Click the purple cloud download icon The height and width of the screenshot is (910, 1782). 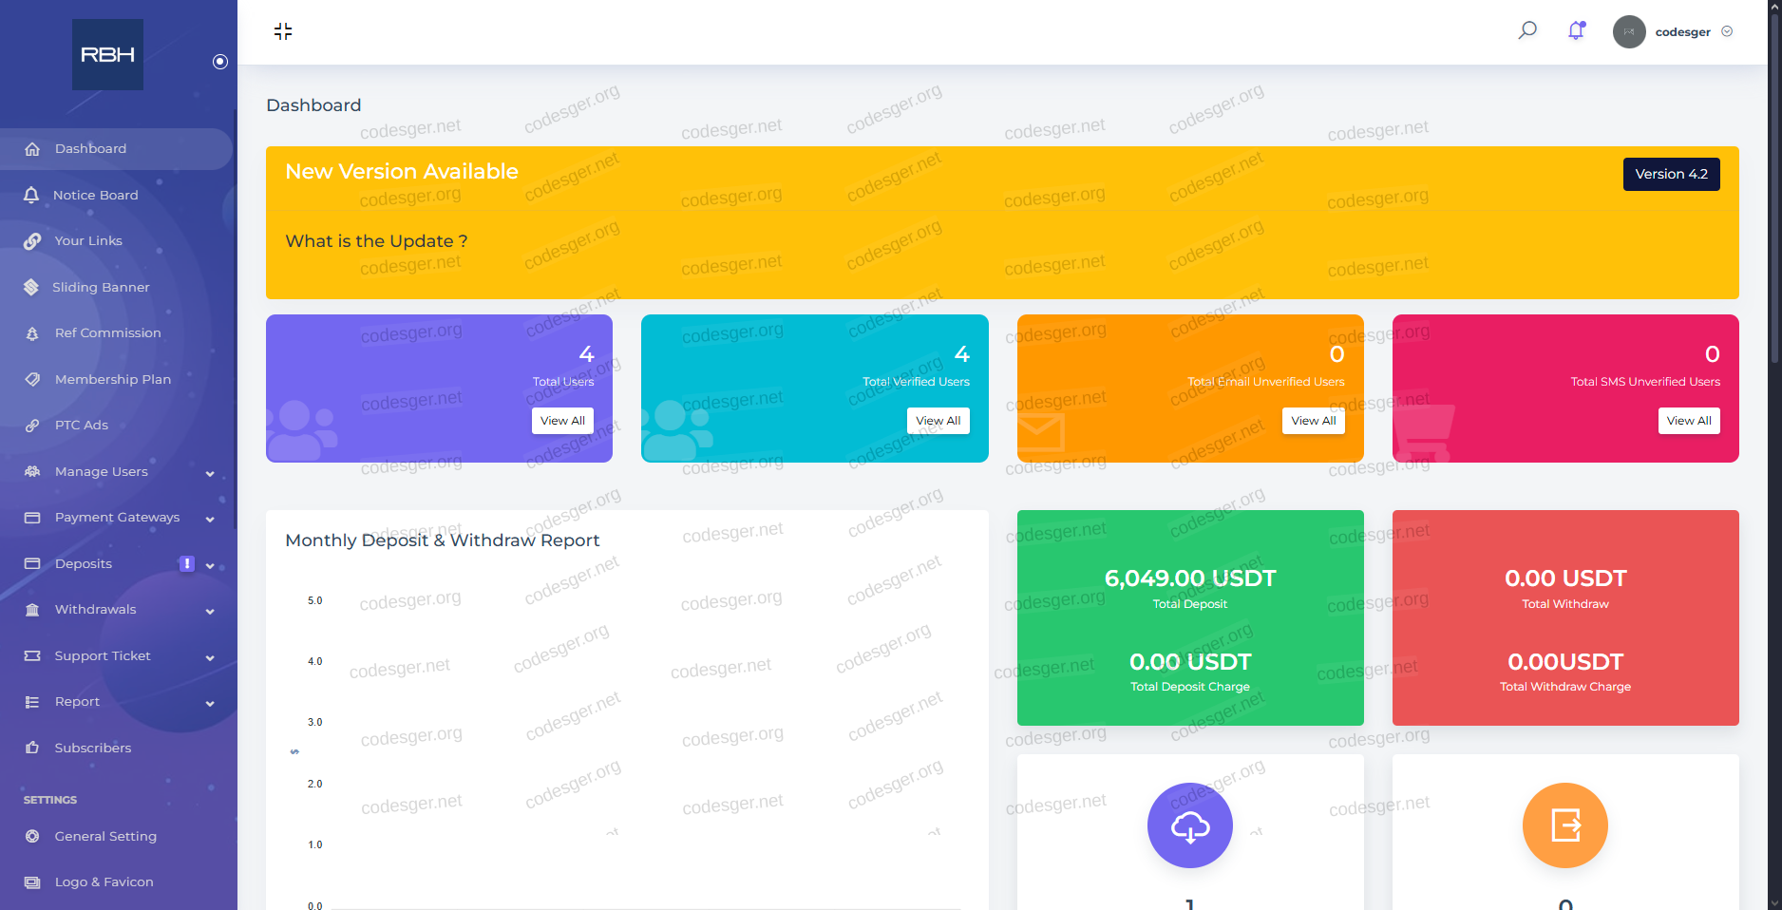[1190, 825]
